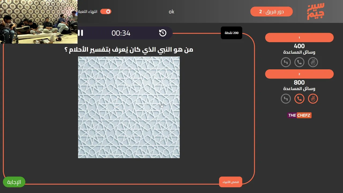Click the 200 نقطة points badge
Image resolution: width=343 pixels, height=193 pixels.
pos(232,33)
